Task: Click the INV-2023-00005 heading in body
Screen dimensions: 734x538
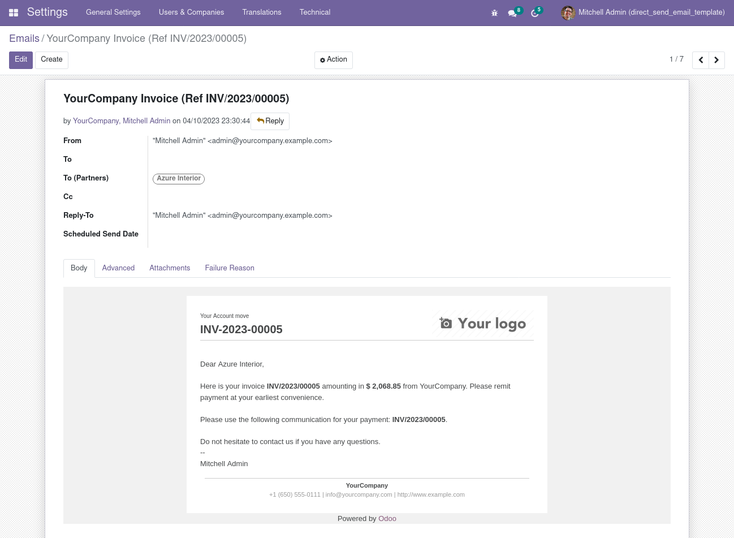Action: [x=241, y=330]
